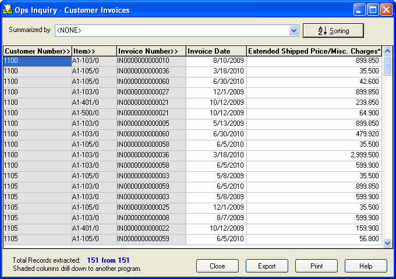Click the vertical scrollbar thumb
Viewport: 396px width, 279px height.
click(387, 66)
